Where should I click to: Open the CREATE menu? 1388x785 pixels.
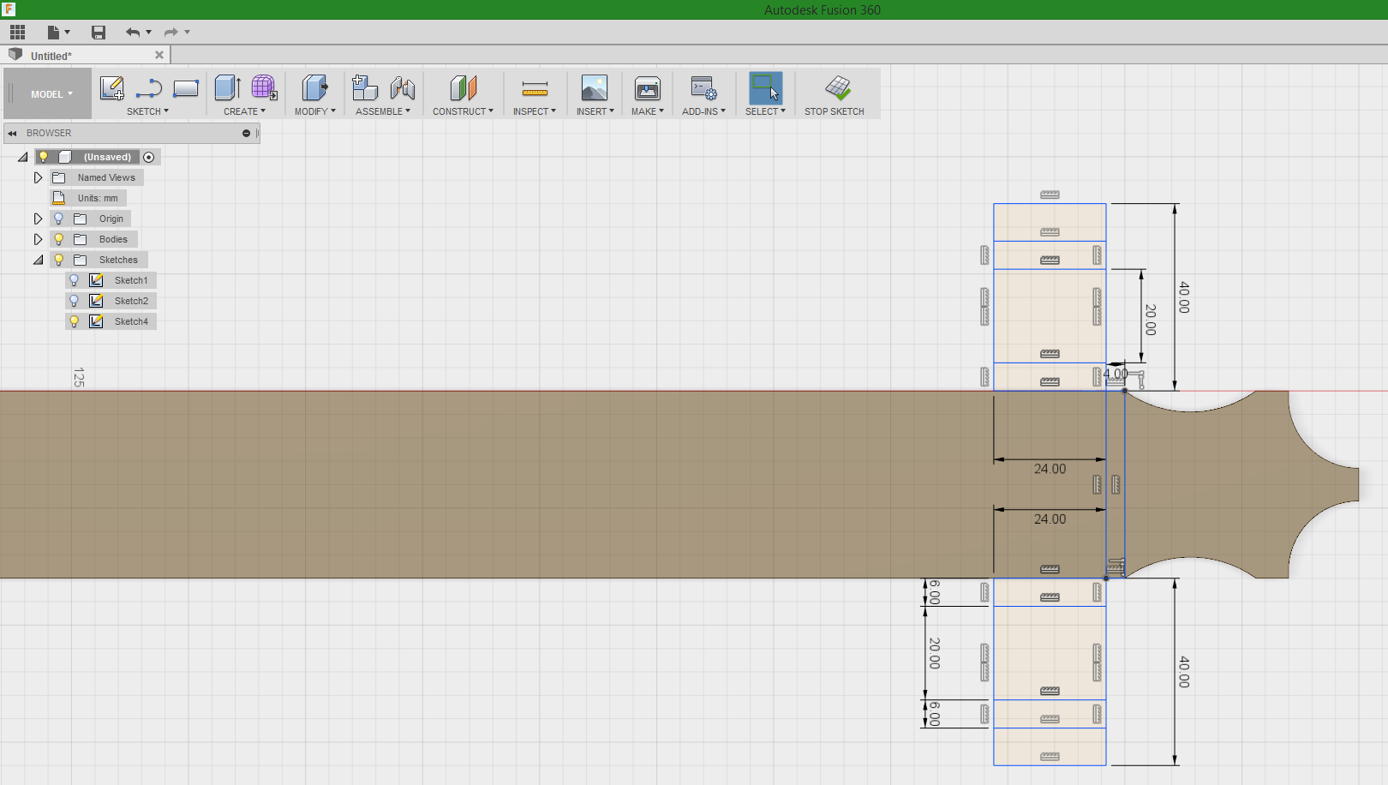[244, 111]
